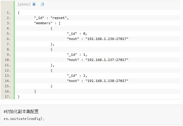Click the #初始化副本集配置 comment text
The height and width of the screenshot is (126, 183).
click(x=21, y=112)
